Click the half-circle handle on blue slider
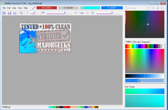 [x=139, y=81]
